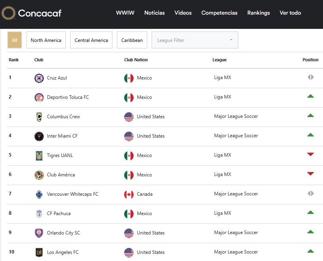Open the Columbus Crew name link
The width and height of the screenshot is (323, 261).
(63, 117)
